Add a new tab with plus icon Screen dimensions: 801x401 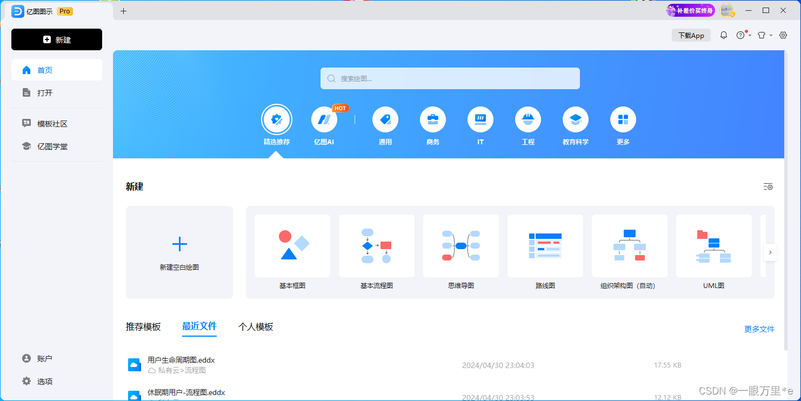tap(123, 11)
